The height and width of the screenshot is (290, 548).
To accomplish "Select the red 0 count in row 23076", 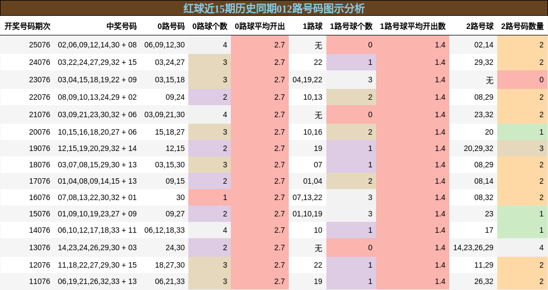I will [522, 80].
